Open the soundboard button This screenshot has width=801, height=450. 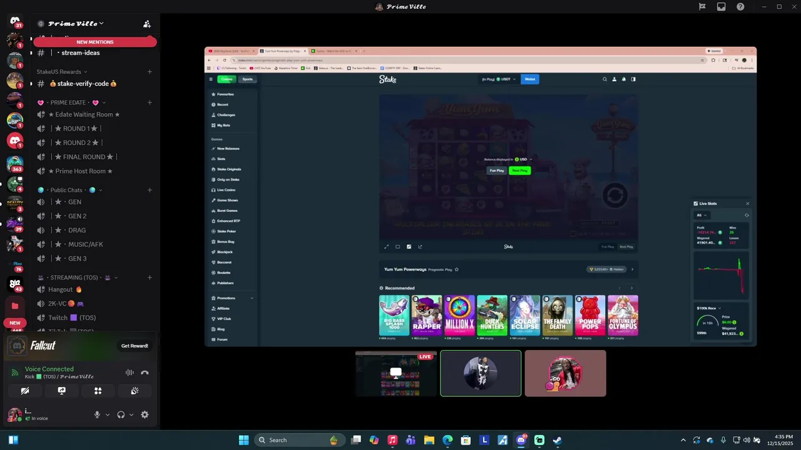135,391
